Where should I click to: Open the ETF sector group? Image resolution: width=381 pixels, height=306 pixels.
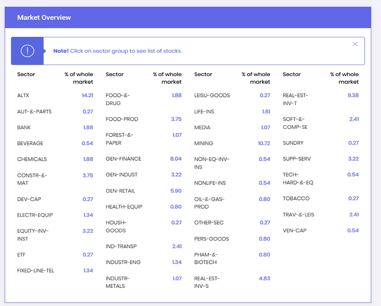(21, 254)
